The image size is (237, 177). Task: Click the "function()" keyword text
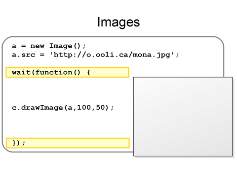(x=58, y=72)
